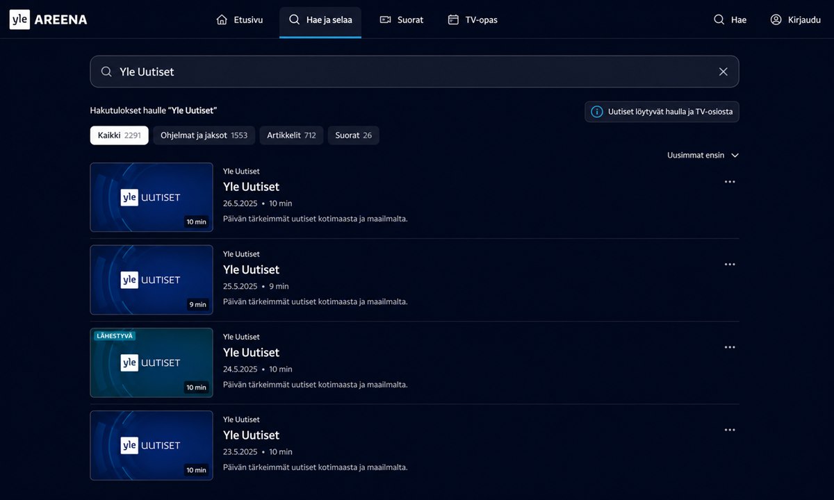Open the Yle Areena logo home link
Image resolution: width=834 pixels, height=500 pixels.
click(48, 19)
